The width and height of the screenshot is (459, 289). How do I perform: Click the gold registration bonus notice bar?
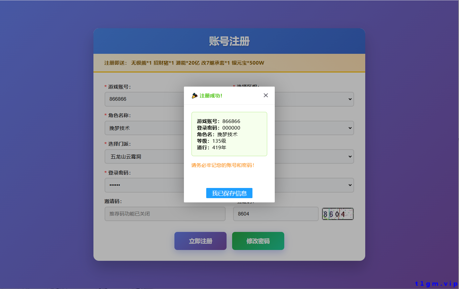[229, 63]
